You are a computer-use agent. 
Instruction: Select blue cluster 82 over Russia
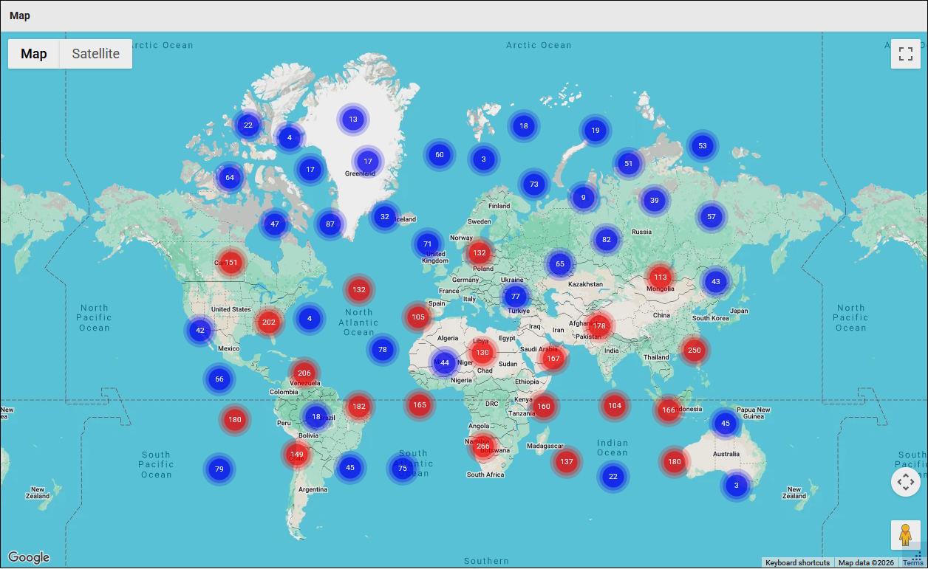(x=607, y=240)
